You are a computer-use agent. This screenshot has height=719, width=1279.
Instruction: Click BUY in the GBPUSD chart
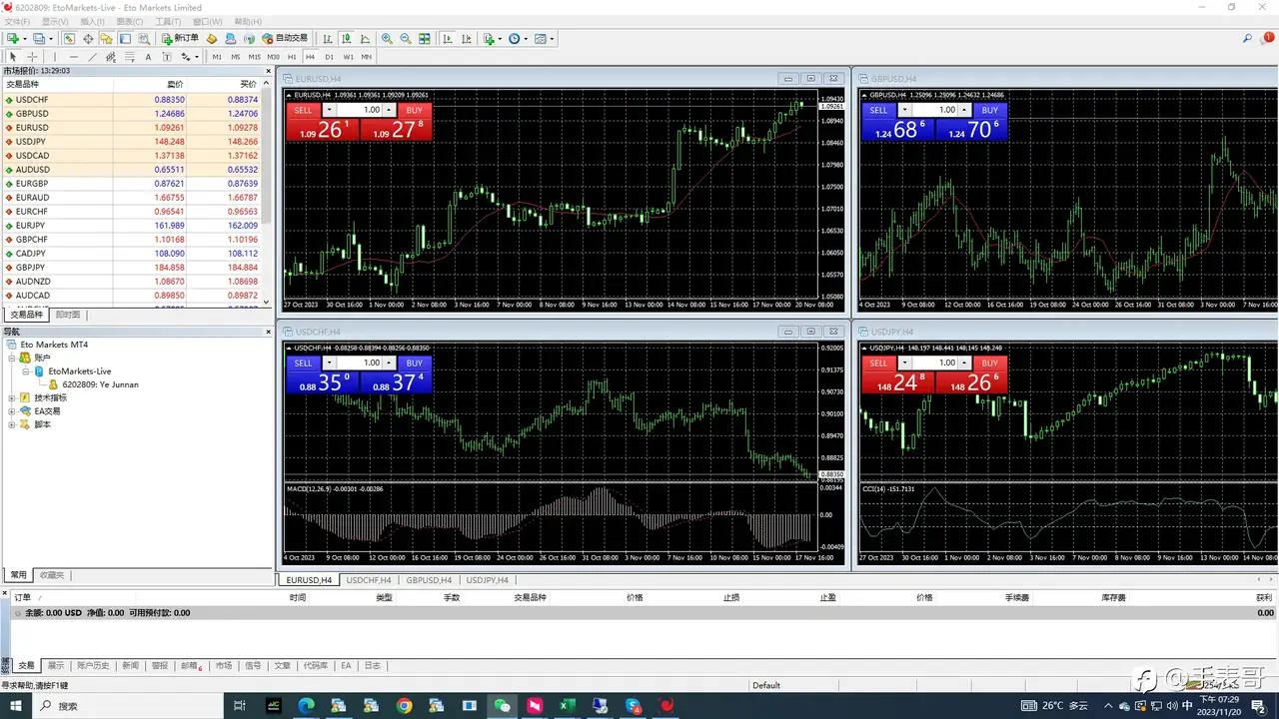tap(989, 110)
